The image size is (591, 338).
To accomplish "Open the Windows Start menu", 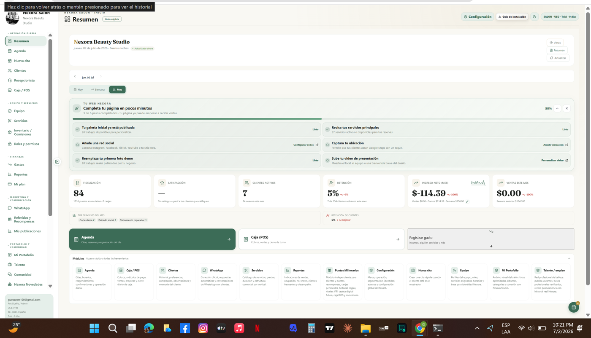I will tap(95, 328).
